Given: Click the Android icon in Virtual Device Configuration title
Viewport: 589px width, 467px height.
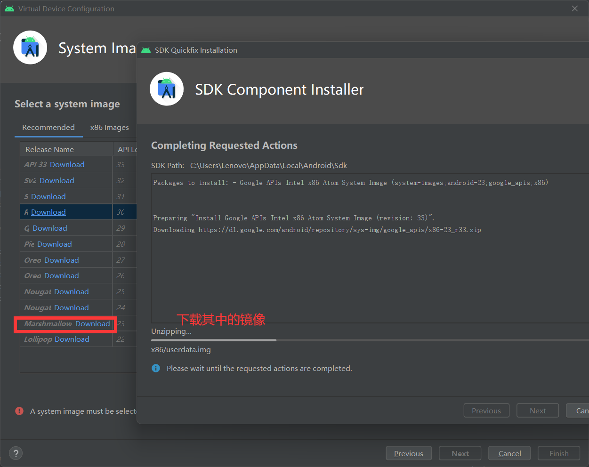Looking at the screenshot, I should [x=9, y=8].
